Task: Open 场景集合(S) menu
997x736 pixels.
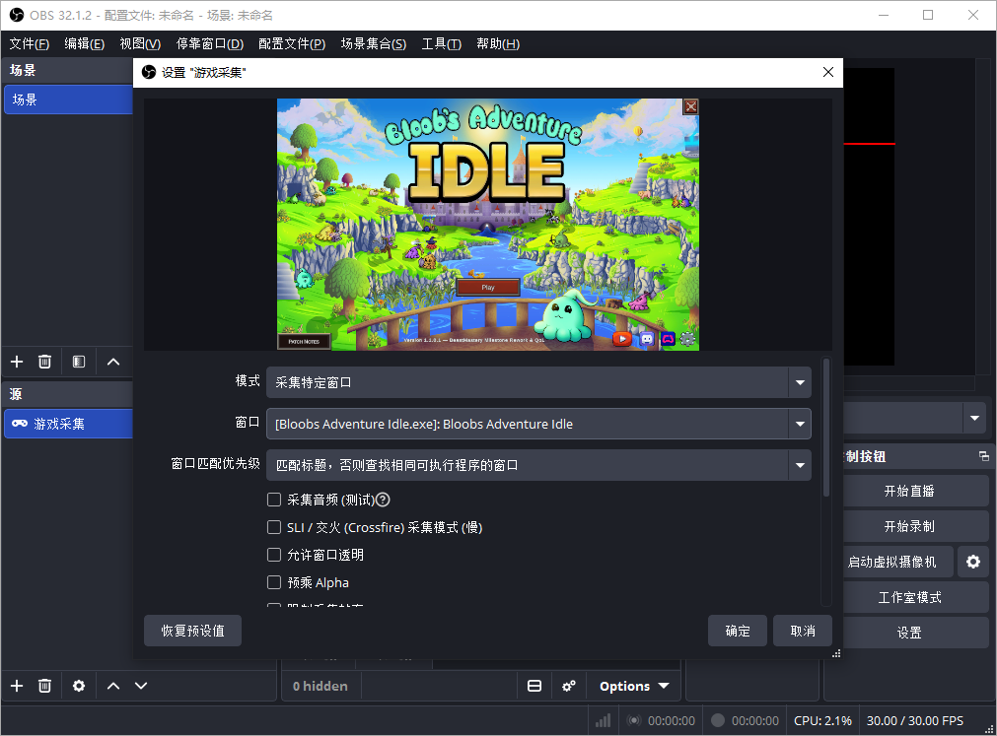Action: click(x=373, y=43)
